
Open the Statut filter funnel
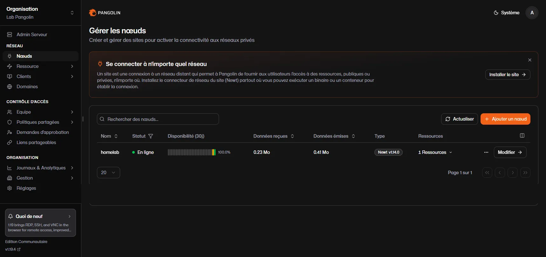[x=151, y=136]
